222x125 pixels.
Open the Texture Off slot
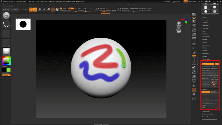point(6,43)
